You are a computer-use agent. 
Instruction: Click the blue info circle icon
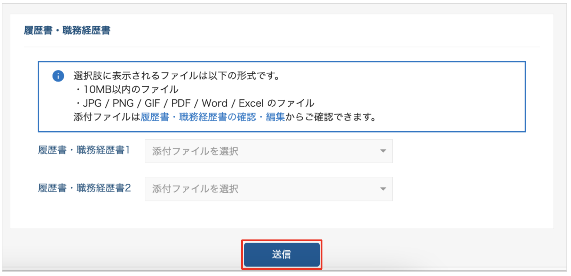(58, 76)
